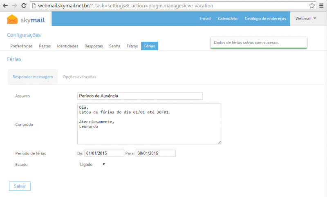This screenshot has width=327, height=197.
Task: Click the Configurações heading
Action: pyautogui.click(x=24, y=35)
